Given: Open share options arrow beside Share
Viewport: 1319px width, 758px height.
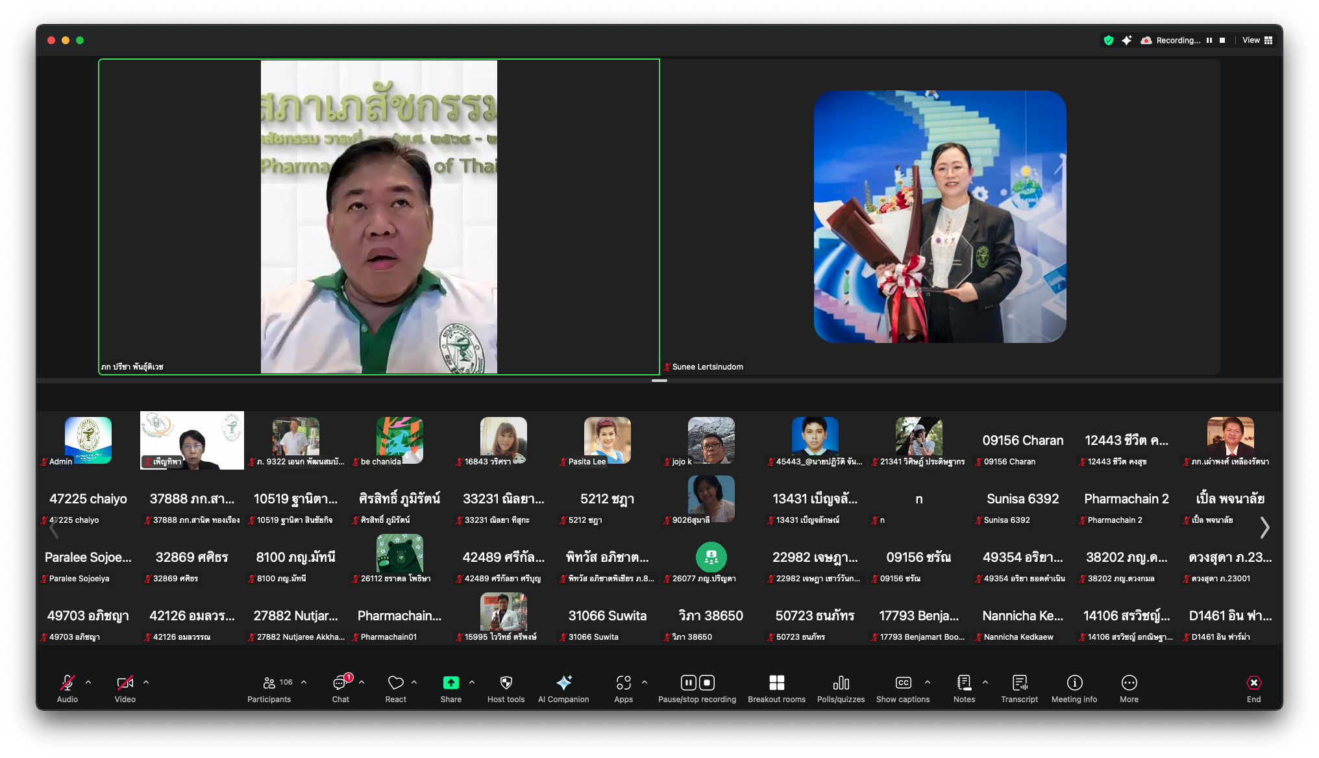Looking at the screenshot, I should (x=472, y=682).
